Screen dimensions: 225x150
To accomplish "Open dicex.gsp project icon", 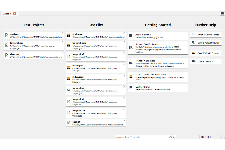I will pos(6,55).
